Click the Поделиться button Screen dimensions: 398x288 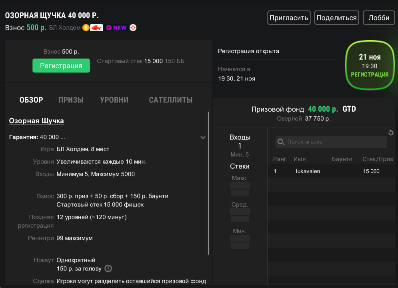point(336,18)
